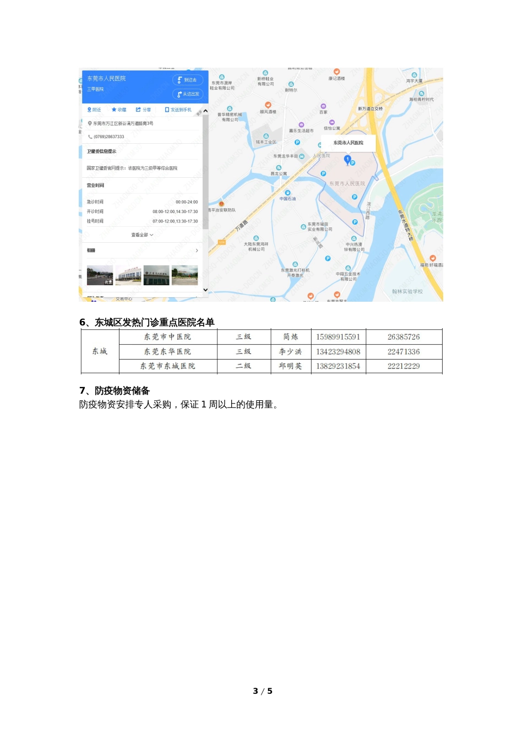Image resolution: width=523 pixels, height=740 pixels.
Task: Click the 福苑·好福酒店 hotel icon
Action: coord(433,258)
